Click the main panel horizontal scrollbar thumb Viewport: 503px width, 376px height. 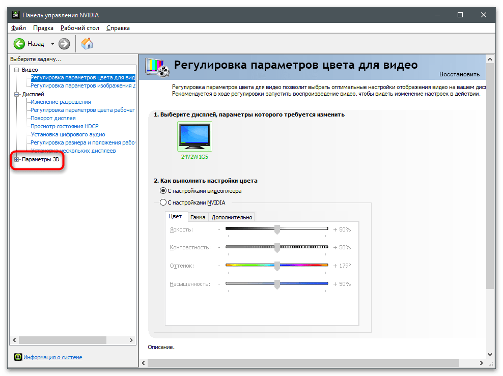click(x=303, y=363)
